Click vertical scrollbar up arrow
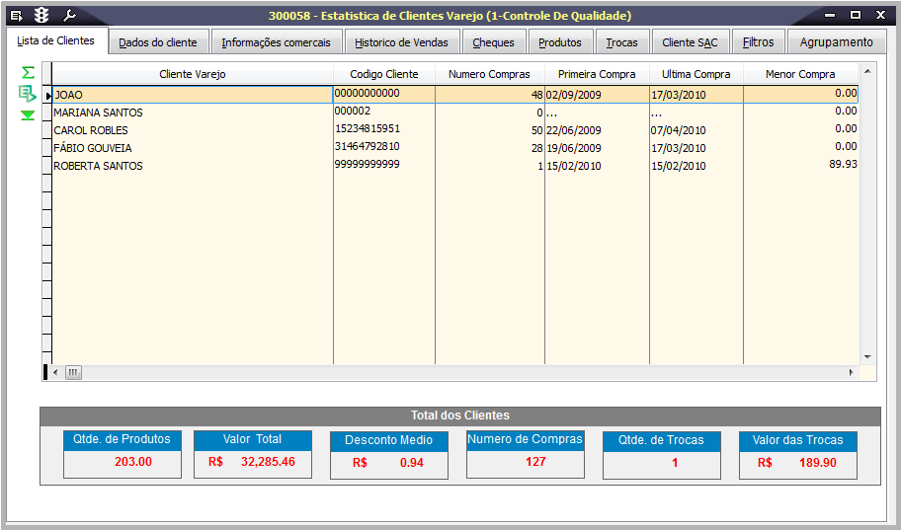Viewport: 901px width, 530px height. (x=867, y=71)
